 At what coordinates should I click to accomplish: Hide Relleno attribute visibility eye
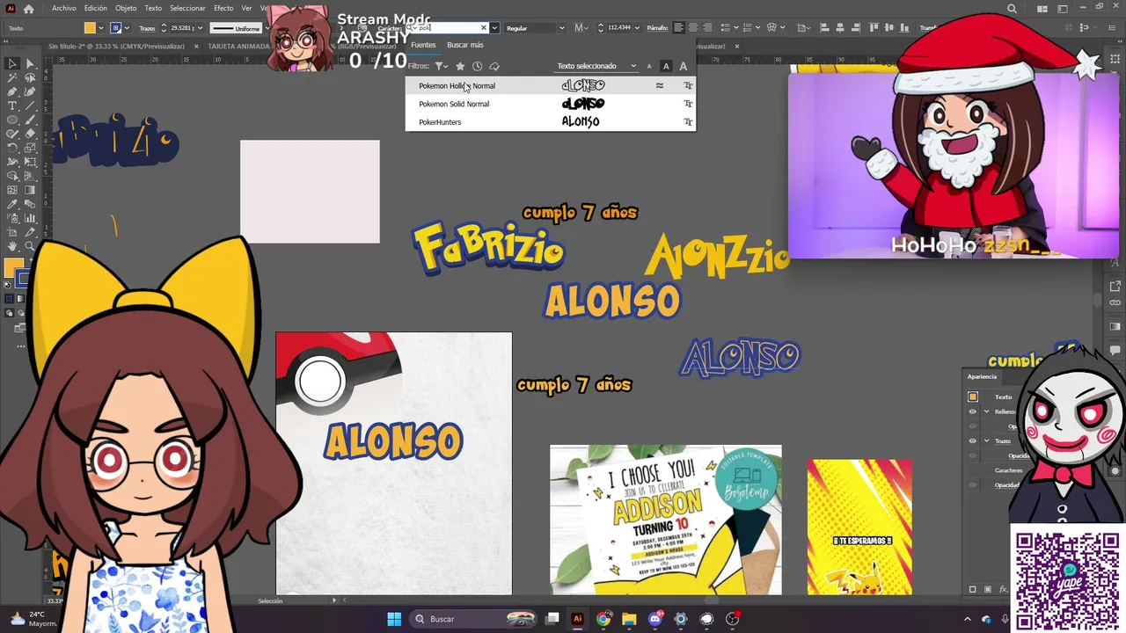[972, 411]
